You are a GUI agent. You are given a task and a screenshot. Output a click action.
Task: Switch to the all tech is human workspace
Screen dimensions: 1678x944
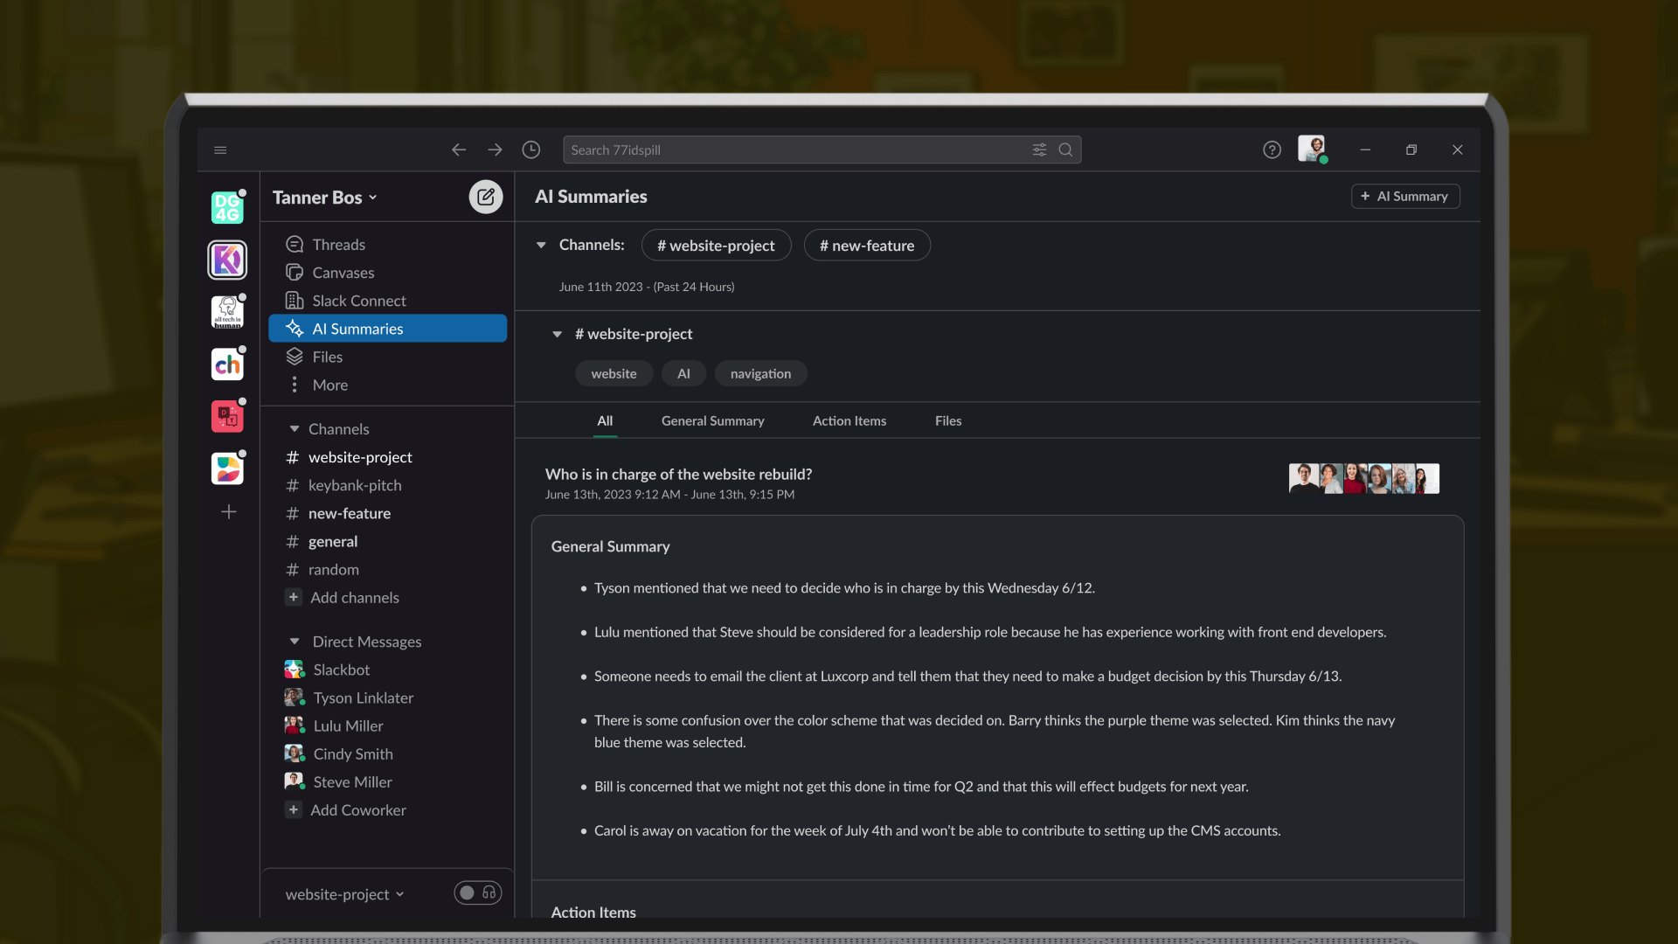pos(227,312)
